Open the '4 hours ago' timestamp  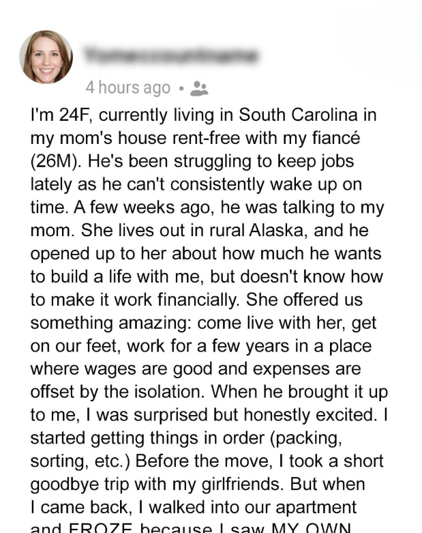coord(127,88)
